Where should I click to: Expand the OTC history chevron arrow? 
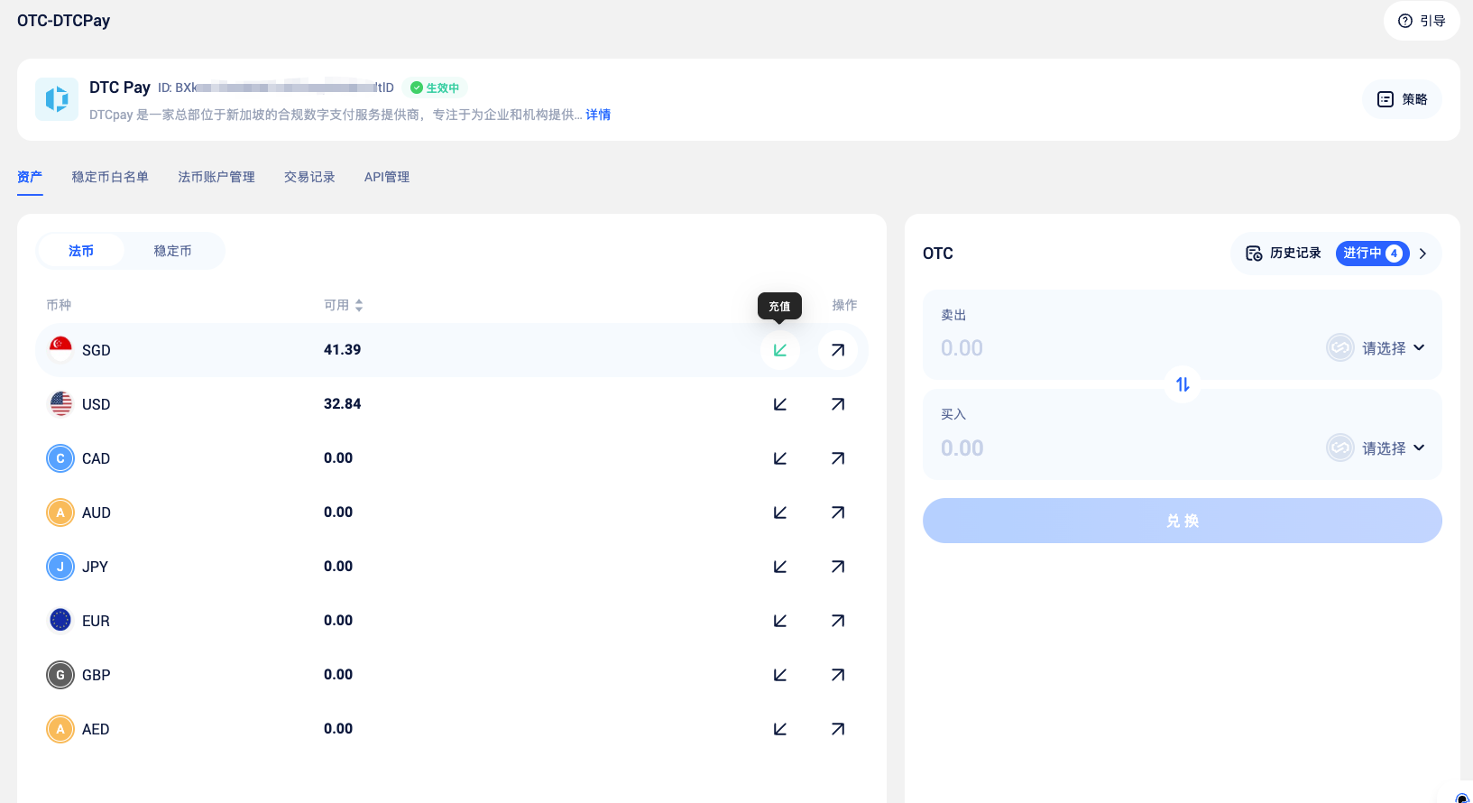pos(1422,254)
